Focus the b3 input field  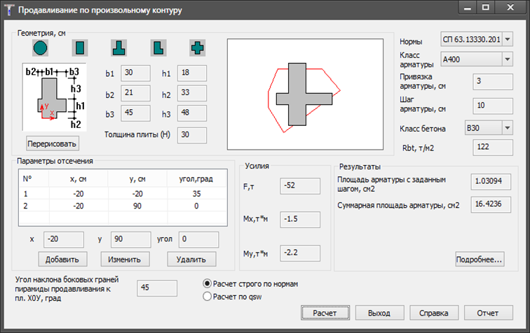135,113
